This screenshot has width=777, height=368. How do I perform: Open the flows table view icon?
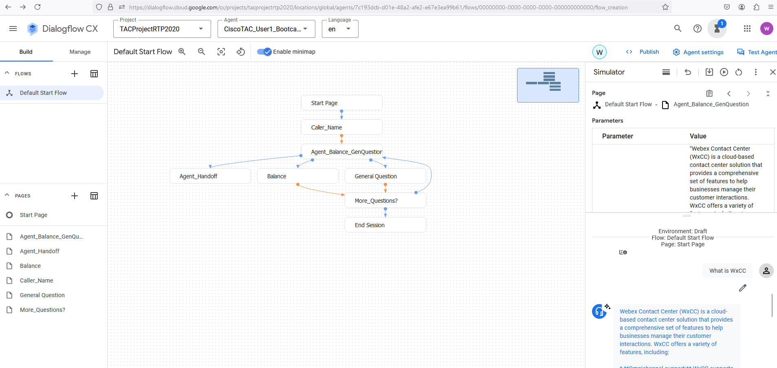(94, 74)
